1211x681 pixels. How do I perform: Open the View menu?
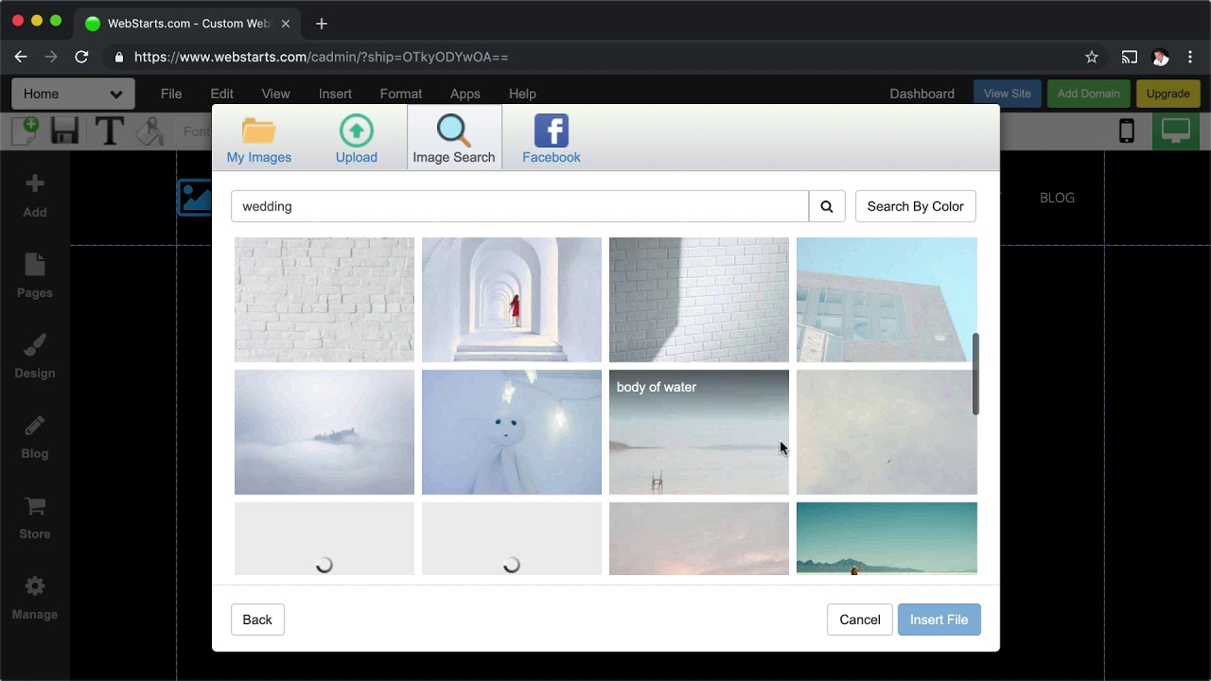point(275,94)
